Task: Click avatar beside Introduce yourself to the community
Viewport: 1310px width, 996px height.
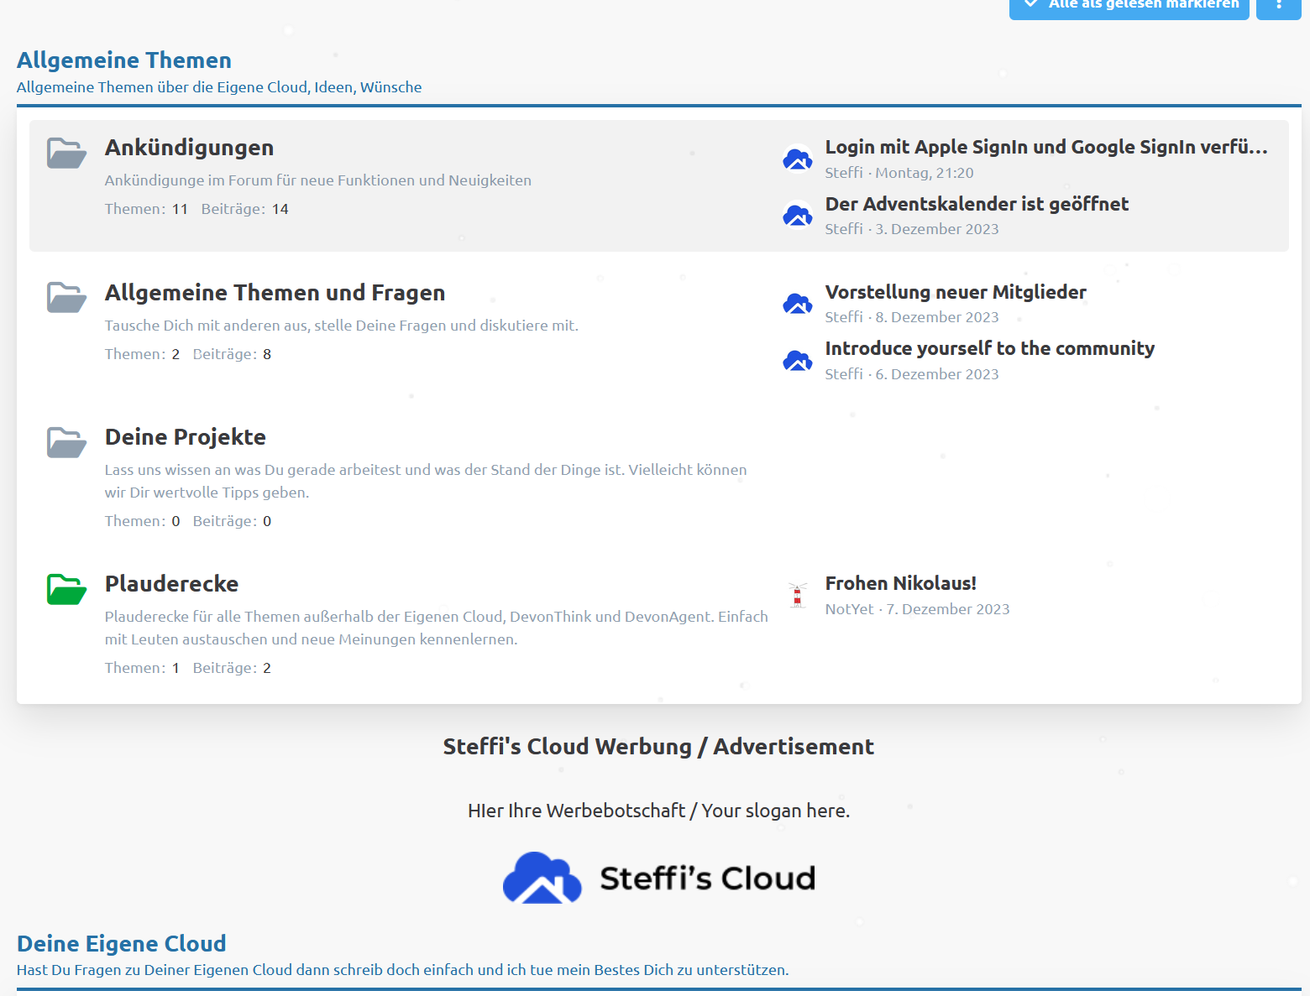Action: pyautogui.click(x=797, y=361)
